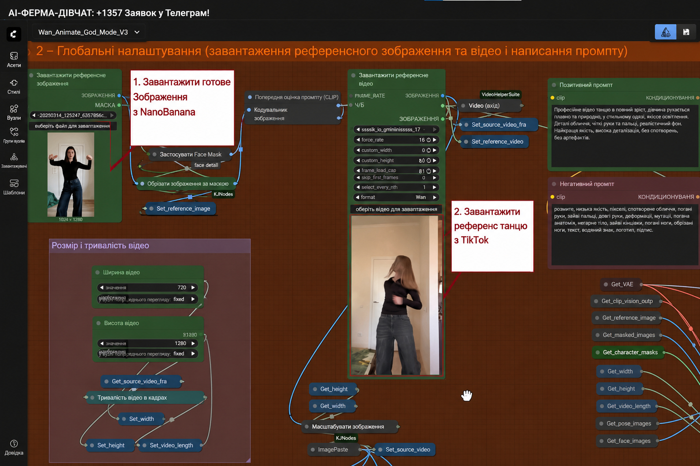Click the blue highlighted top-right toolbar icon
Viewport: 700px width, 466px height.
(665, 32)
